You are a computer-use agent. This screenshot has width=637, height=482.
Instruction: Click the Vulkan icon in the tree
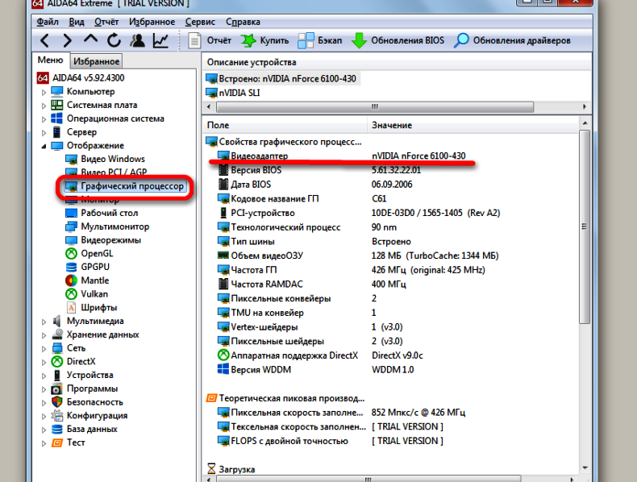click(71, 293)
